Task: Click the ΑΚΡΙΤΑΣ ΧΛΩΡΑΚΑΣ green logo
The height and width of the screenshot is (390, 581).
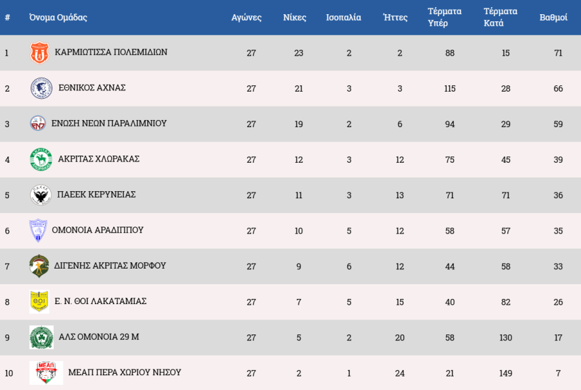Action: [x=41, y=159]
